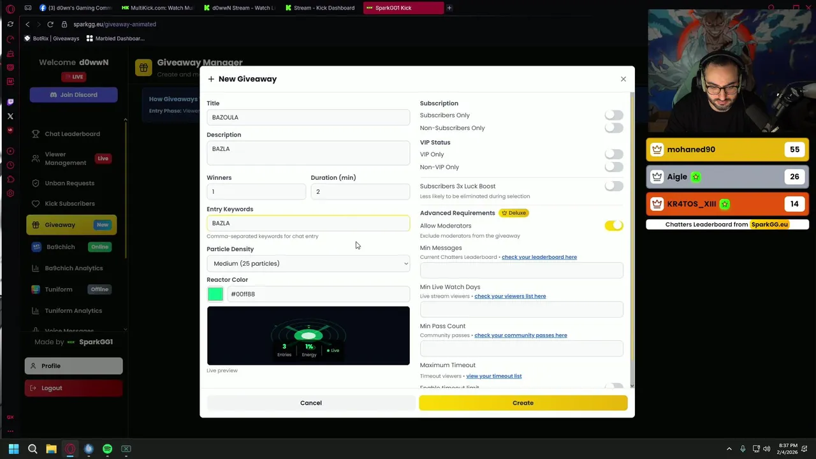Switch to the MultiKick.com tab

click(157, 8)
